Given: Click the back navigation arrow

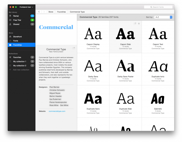Looking at the screenshot, I should 39,12.
